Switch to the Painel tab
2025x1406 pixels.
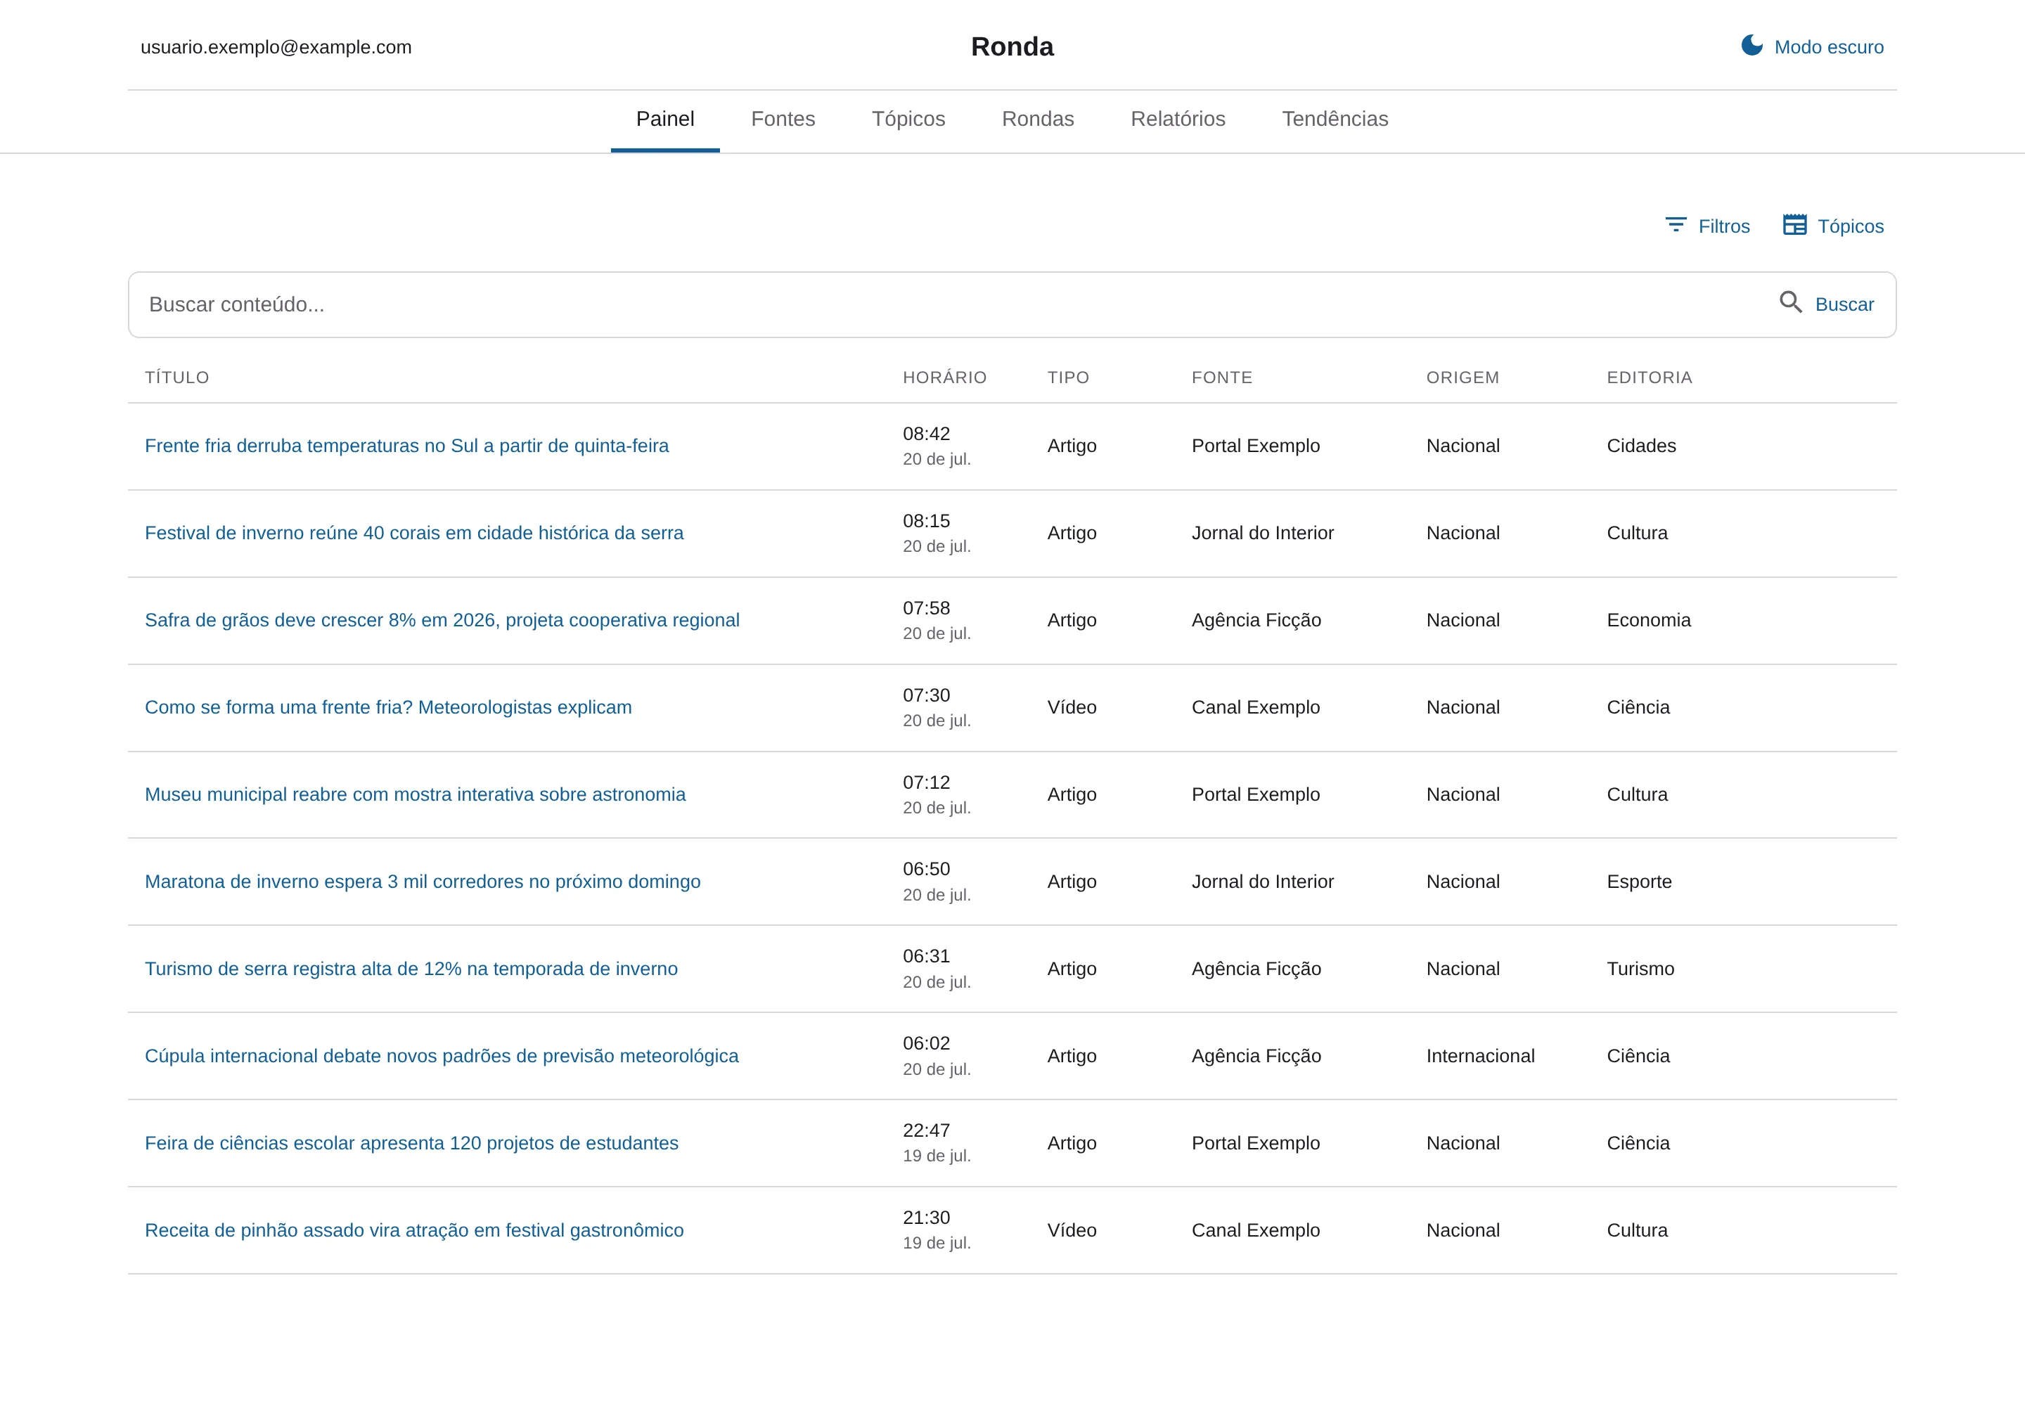click(664, 119)
